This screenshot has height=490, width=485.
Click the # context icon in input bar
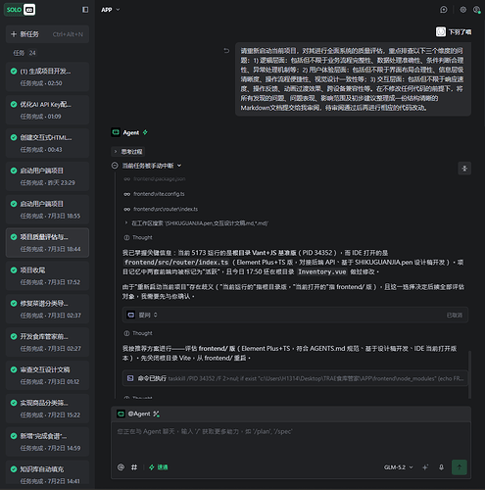click(x=134, y=467)
